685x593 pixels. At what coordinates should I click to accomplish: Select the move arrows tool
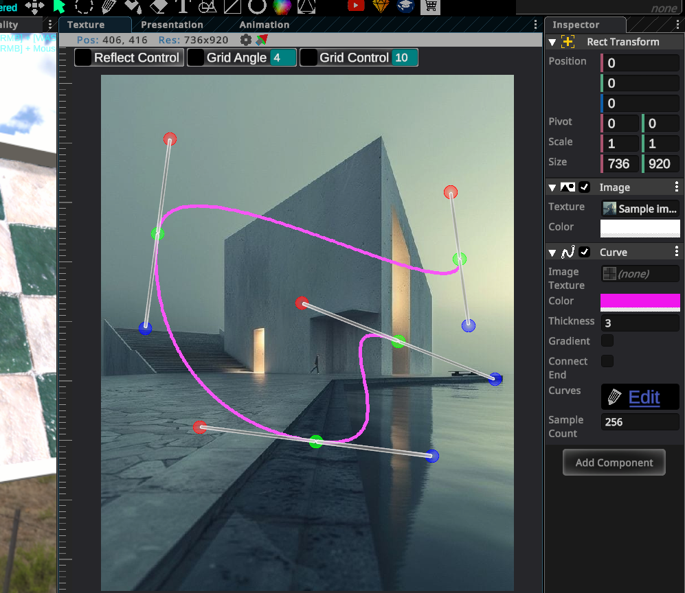coord(34,6)
